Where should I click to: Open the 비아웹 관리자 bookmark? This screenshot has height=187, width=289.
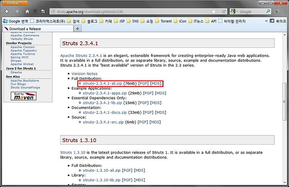click(x=232, y=21)
